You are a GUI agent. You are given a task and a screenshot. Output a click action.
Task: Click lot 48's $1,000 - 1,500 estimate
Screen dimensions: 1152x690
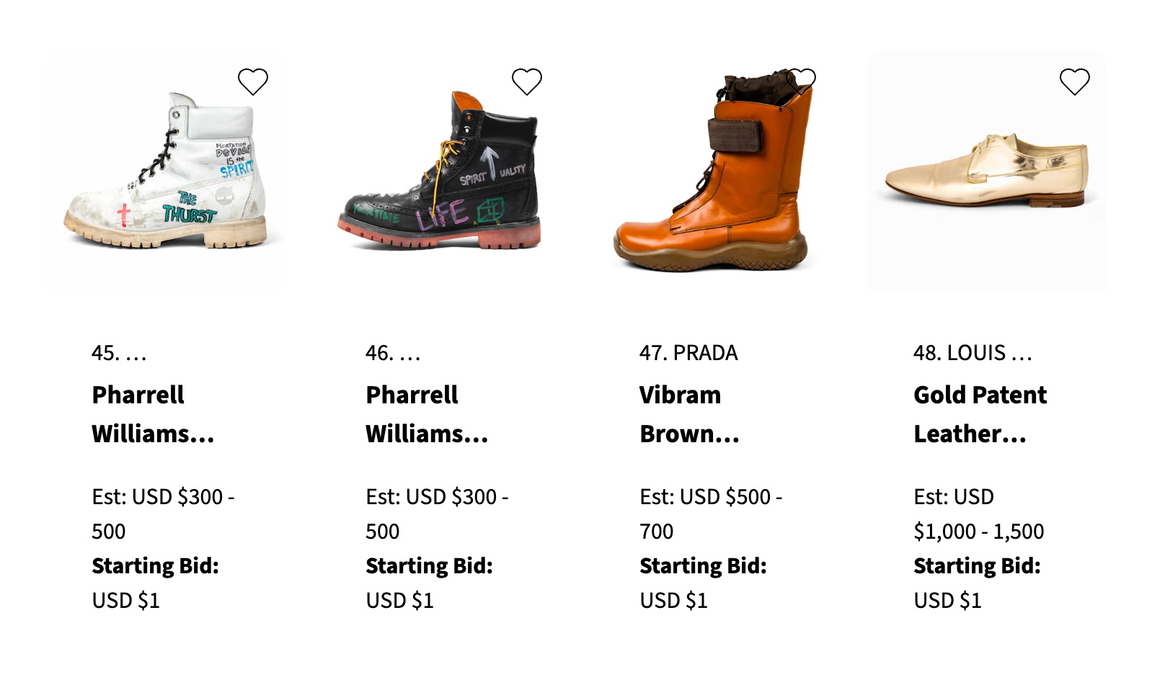978,531
